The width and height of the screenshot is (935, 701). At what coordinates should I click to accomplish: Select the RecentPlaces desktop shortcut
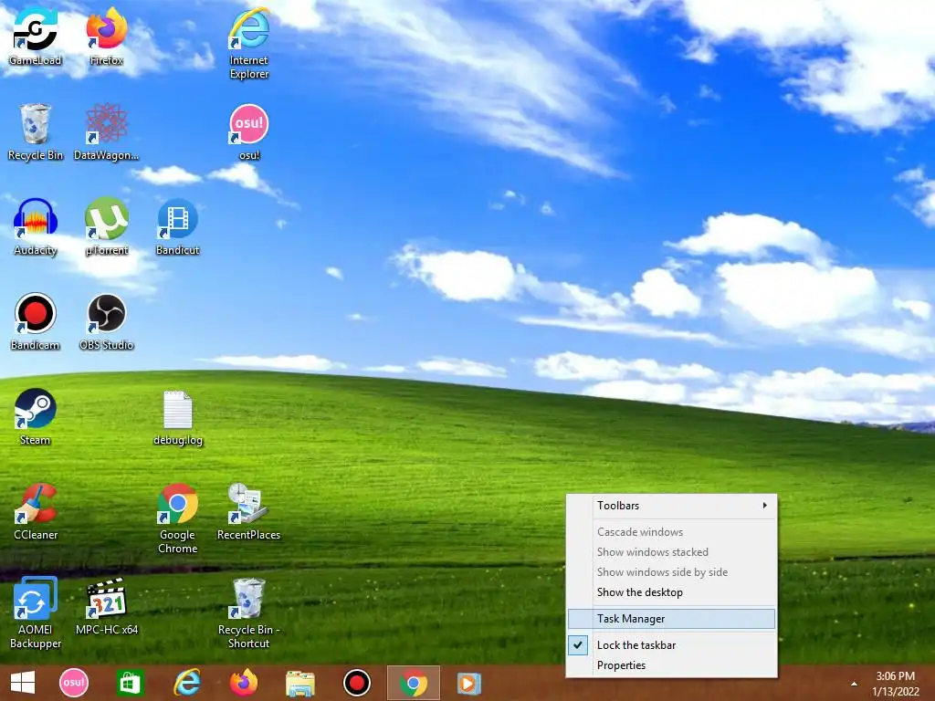coord(248,511)
